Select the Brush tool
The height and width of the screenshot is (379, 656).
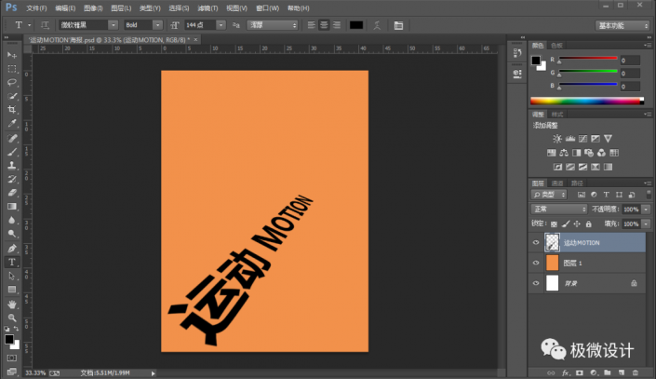tap(12, 152)
